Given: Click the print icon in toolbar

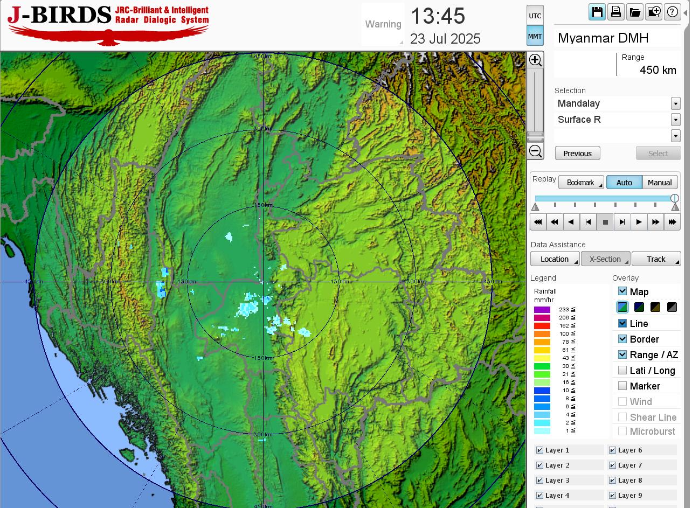Looking at the screenshot, I should 615,12.
